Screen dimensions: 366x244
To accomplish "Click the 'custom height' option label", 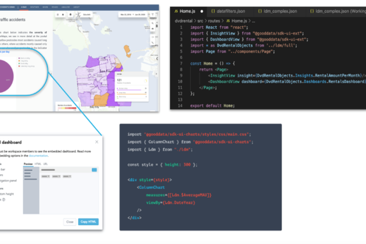I will (x=7, y=194).
